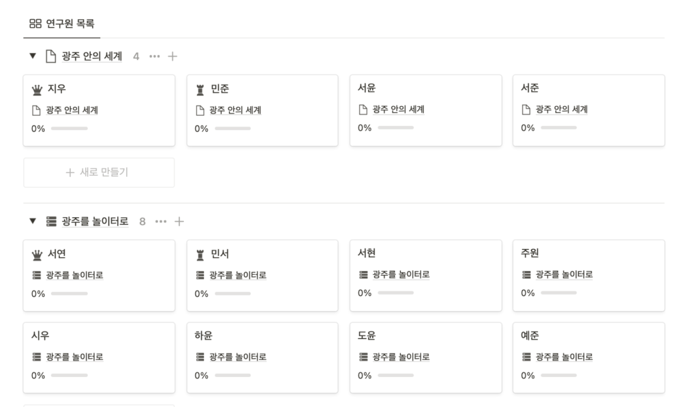
Task: Collapse the 광주를 놀이터로 group
Action: point(32,221)
